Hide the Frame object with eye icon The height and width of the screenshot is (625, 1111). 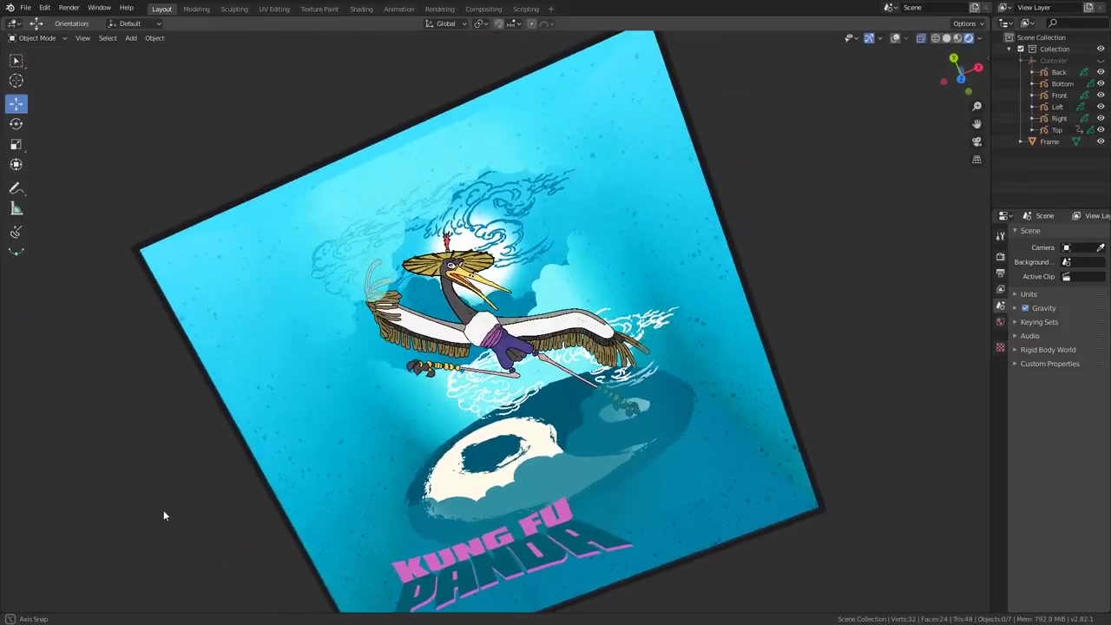[x=1101, y=141]
